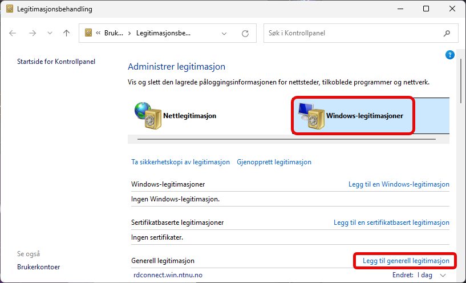Click the address bar safe icon
The image size is (466, 283).
(88, 33)
